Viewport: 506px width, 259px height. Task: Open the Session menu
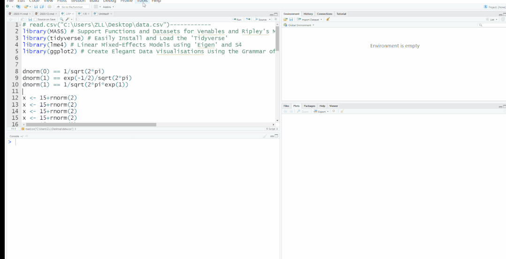coord(78,1)
